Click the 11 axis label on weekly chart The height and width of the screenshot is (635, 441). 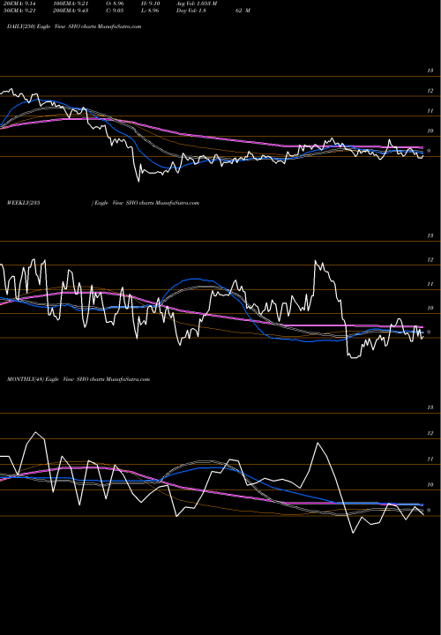(430, 284)
